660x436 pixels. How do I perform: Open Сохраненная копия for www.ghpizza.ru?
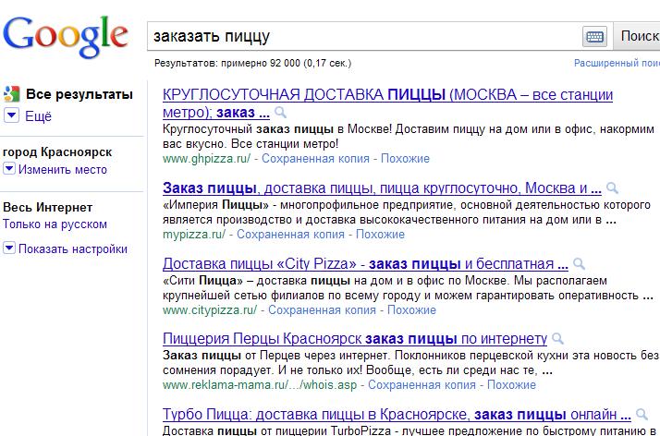point(315,159)
